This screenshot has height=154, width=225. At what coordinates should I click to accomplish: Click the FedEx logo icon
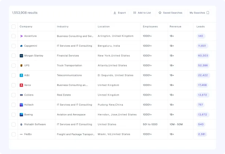[x=21, y=134]
